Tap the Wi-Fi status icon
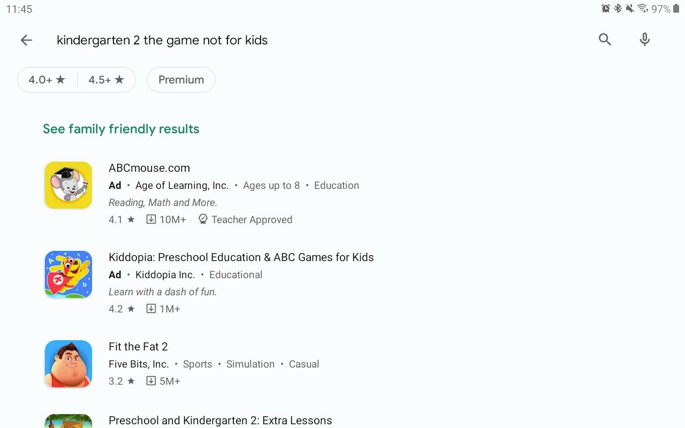 pyautogui.click(x=643, y=9)
